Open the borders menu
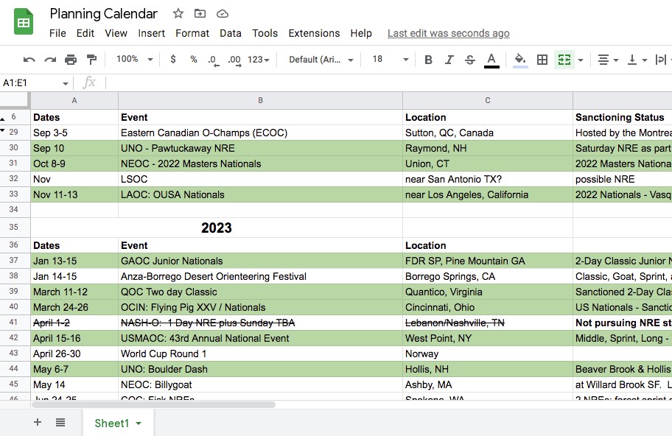This screenshot has height=436, width=672. click(543, 60)
